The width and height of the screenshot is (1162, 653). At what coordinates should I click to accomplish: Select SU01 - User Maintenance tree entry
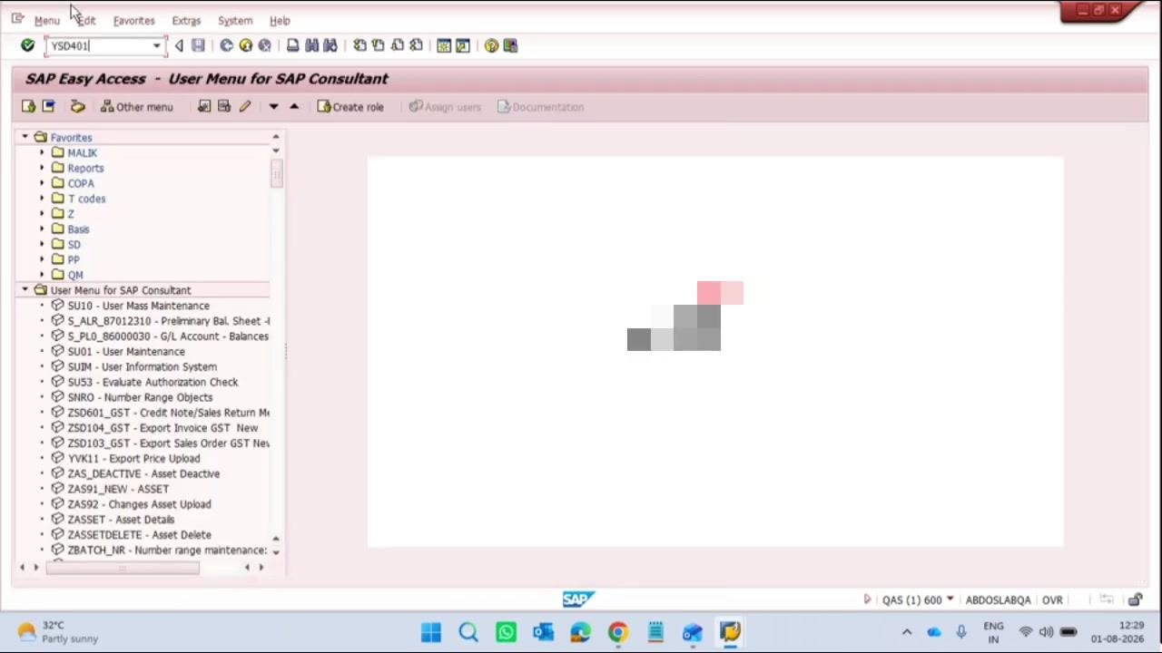tap(126, 351)
